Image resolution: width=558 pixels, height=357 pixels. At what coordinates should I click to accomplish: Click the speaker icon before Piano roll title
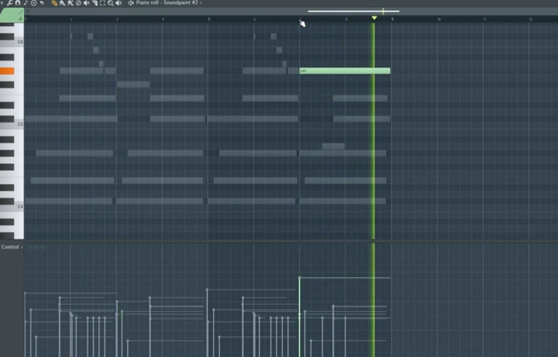(x=130, y=3)
